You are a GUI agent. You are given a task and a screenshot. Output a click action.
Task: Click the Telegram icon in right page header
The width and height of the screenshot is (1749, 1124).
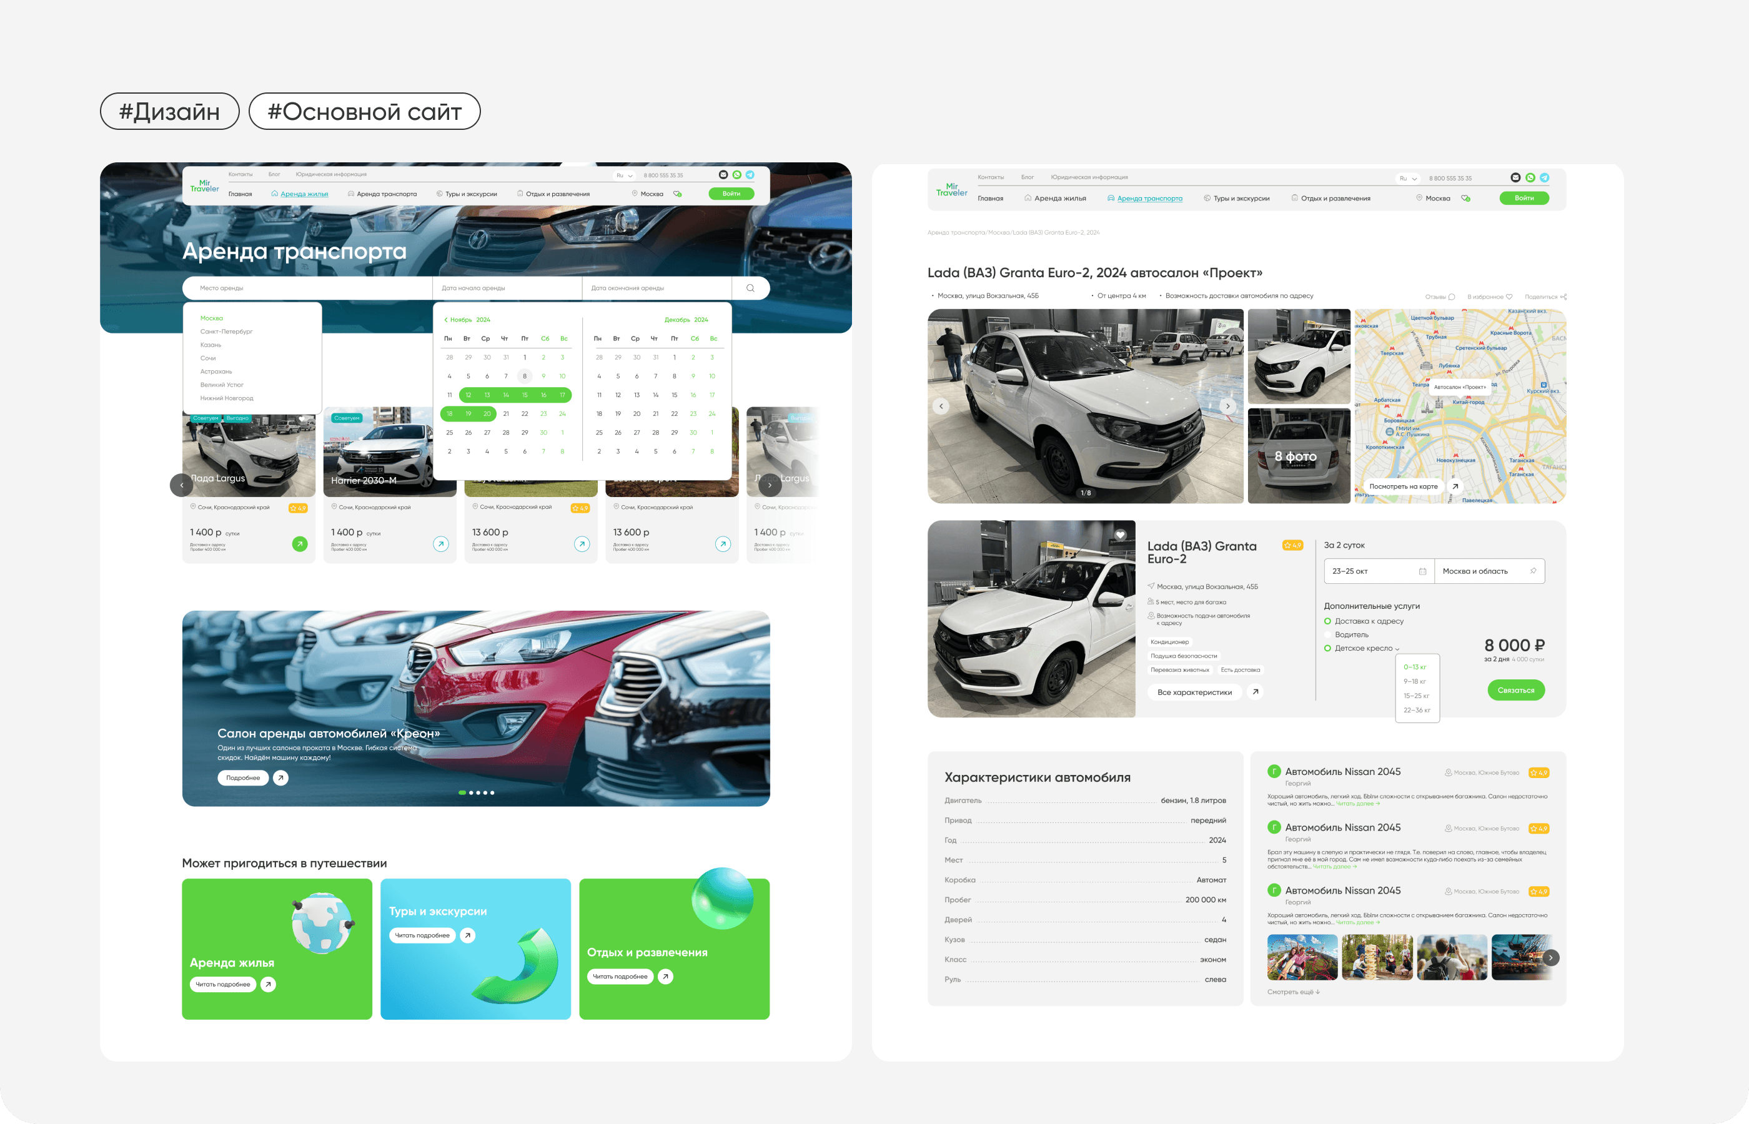click(x=1544, y=177)
